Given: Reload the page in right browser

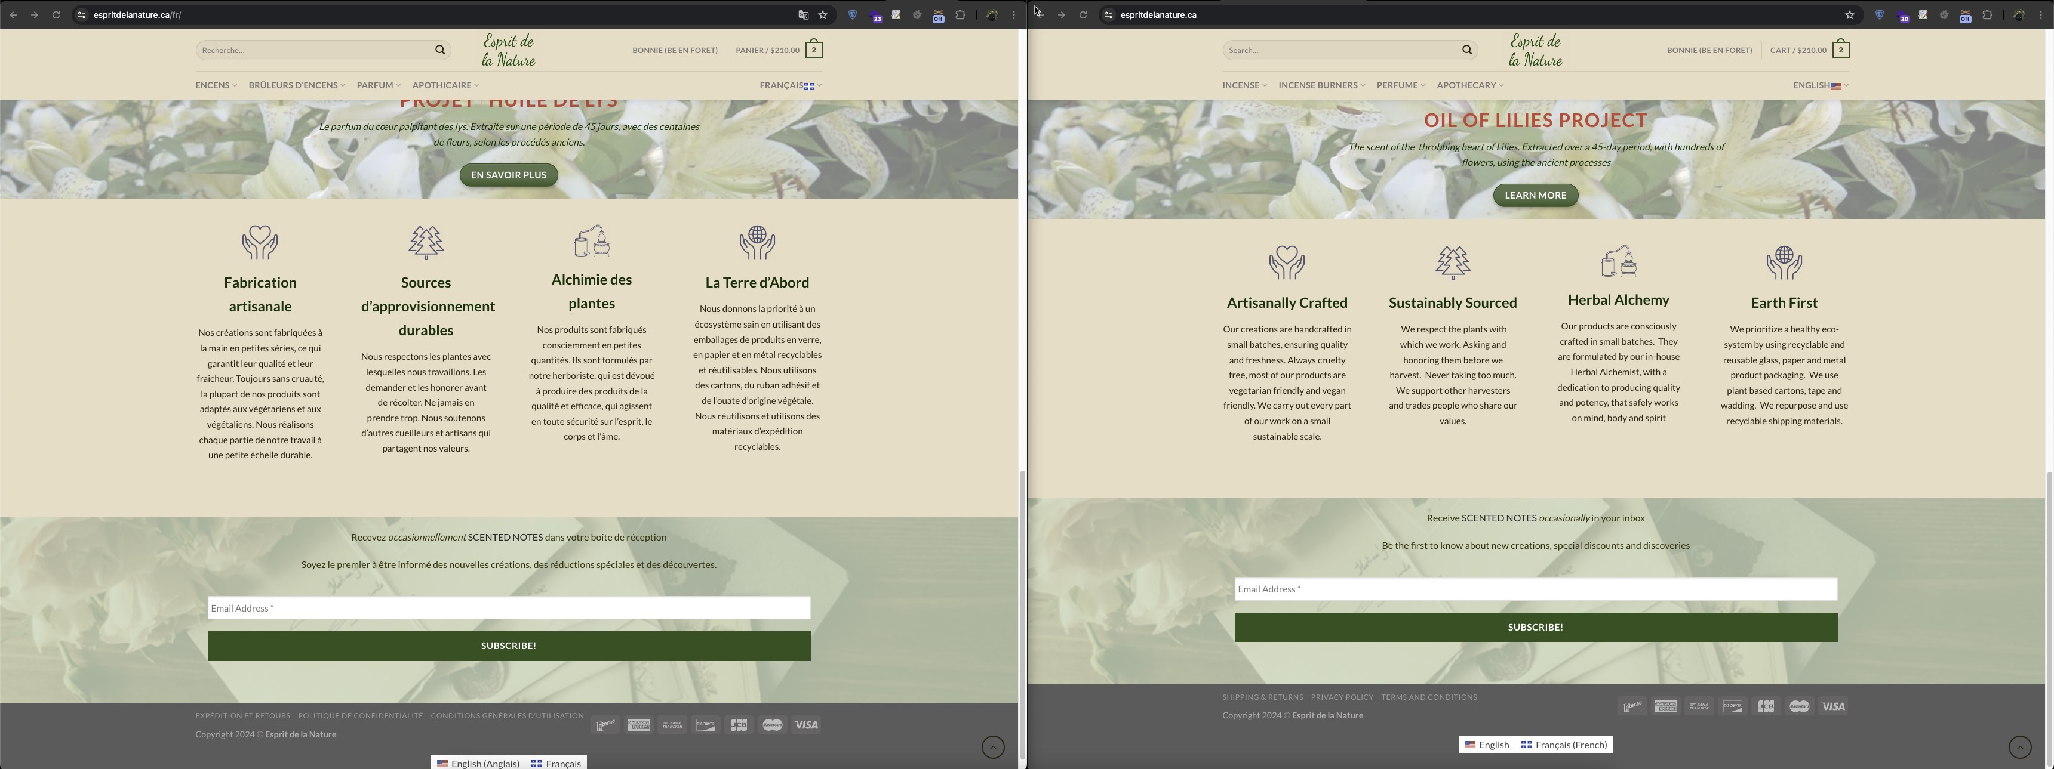Looking at the screenshot, I should click(1083, 15).
